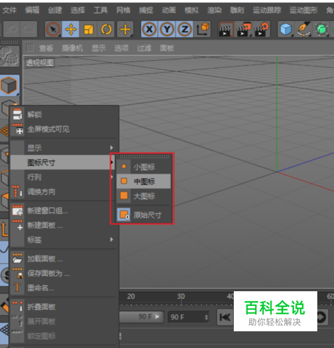This screenshot has width=334, height=348.
Task: Open viewport 显示 menu
Action: point(99,48)
